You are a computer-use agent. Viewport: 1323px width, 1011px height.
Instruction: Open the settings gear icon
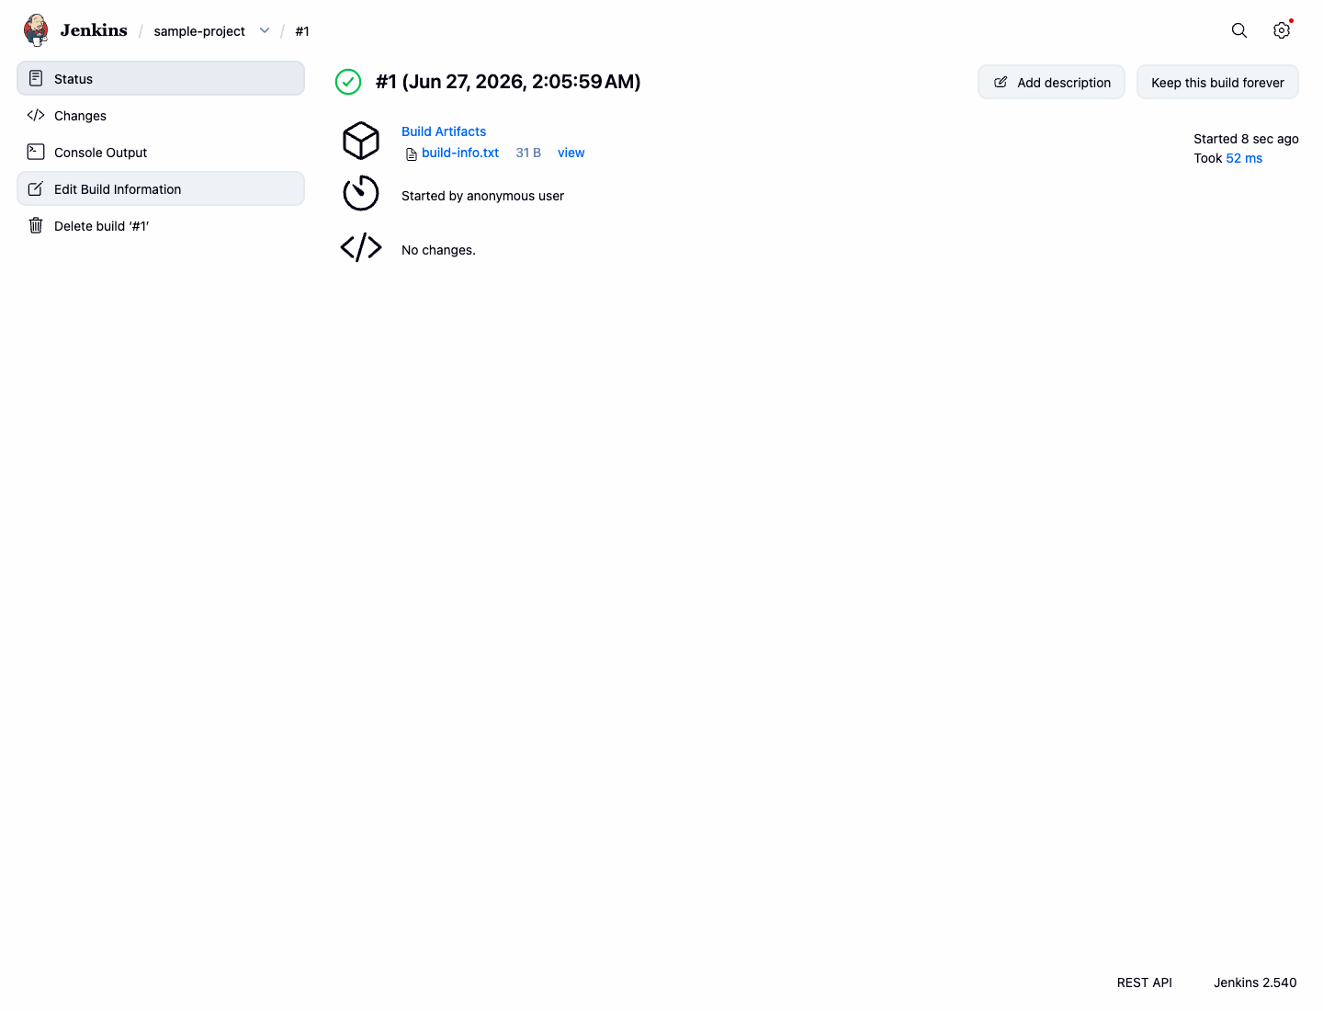coord(1282,30)
